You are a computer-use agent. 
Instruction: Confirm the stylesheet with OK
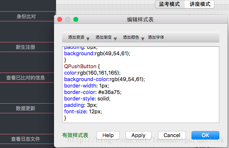[205, 135]
